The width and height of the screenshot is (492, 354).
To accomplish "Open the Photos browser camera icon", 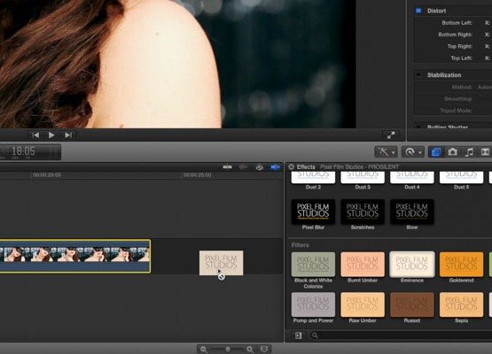I will tap(452, 152).
